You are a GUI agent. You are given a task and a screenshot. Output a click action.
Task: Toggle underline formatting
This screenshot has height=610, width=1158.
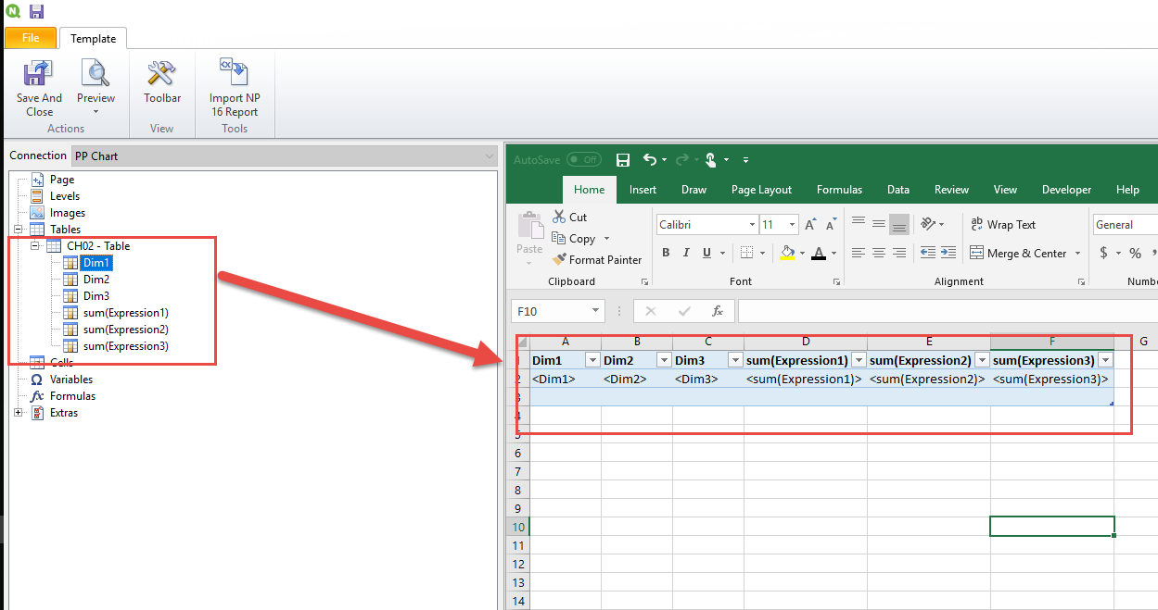click(706, 252)
